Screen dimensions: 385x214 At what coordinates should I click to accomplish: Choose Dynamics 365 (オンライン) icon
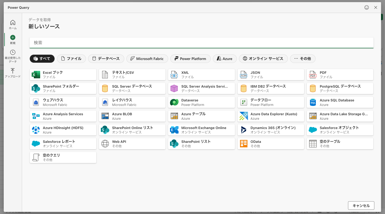click(x=243, y=130)
